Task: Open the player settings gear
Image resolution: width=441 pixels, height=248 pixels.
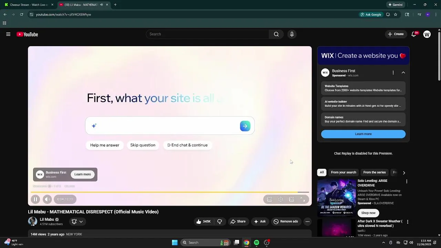Action: [x=281, y=199]
